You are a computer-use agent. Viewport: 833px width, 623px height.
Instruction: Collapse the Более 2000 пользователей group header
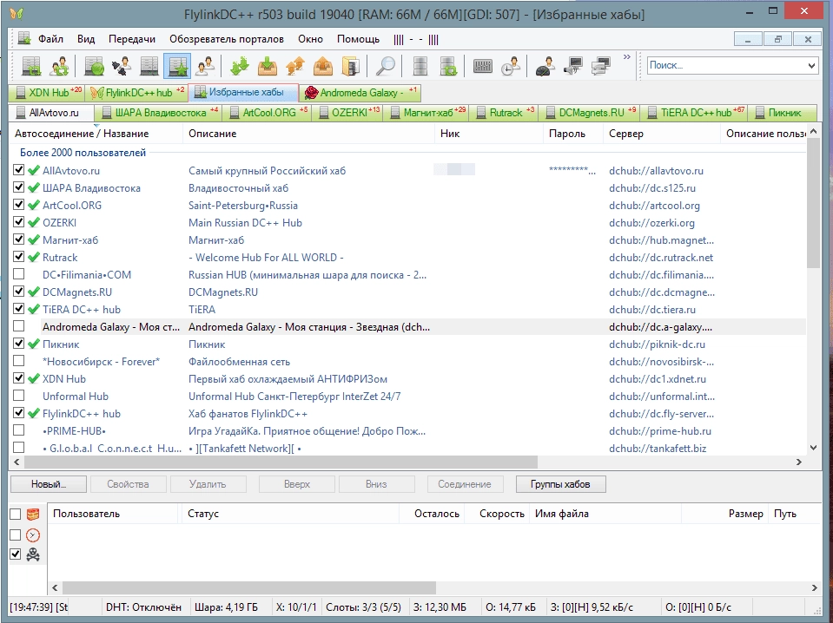[83, 153]
